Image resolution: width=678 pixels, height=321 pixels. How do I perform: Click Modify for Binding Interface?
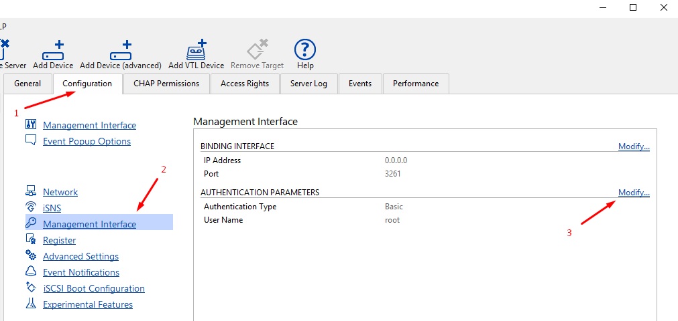[x=634, y=146]
